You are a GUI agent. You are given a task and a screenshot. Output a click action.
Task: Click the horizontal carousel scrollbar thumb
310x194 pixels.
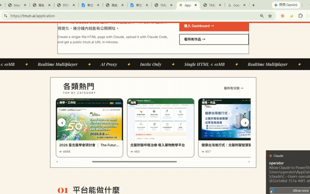pyautogui.click(x=134, y=162)
